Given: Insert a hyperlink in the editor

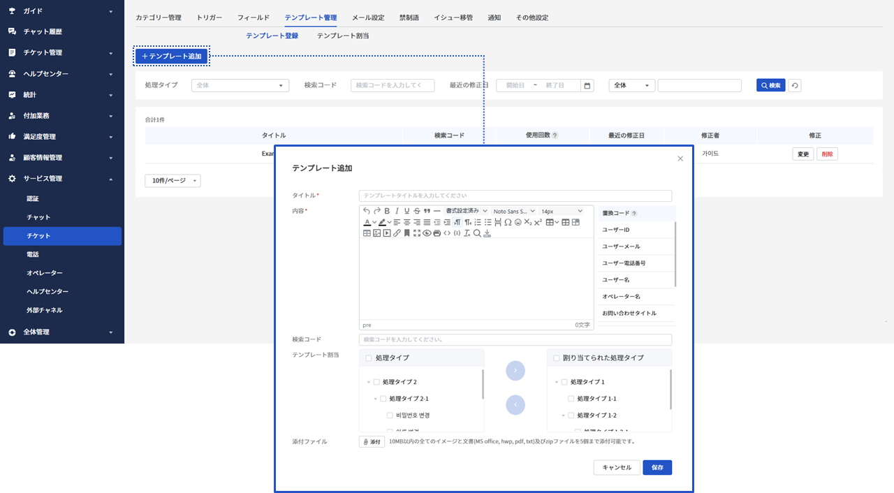Looking at the screenshot, I should [x=397, y=233].
